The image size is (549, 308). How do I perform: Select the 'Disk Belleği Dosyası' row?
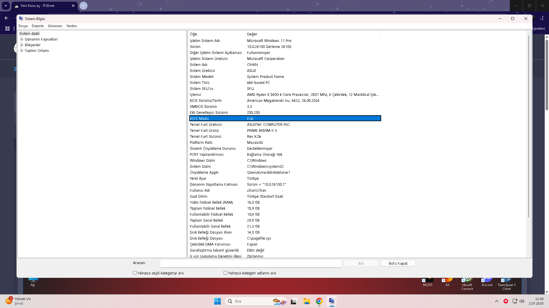pos(285,238)
